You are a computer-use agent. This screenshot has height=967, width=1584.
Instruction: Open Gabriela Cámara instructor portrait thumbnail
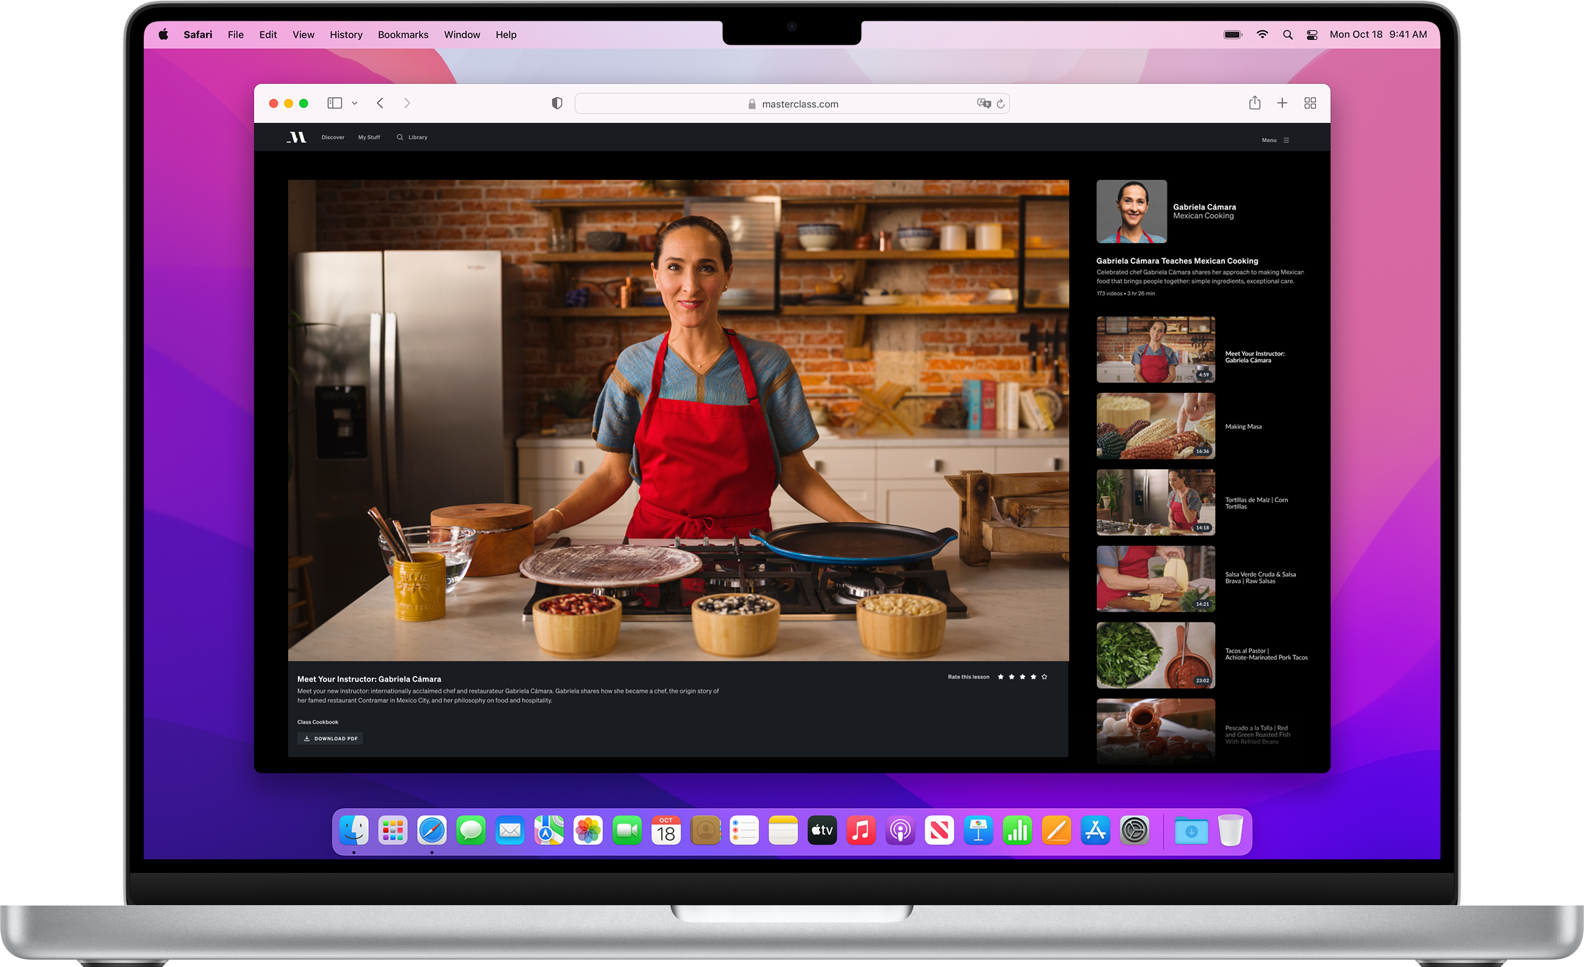coord(1131,211)
